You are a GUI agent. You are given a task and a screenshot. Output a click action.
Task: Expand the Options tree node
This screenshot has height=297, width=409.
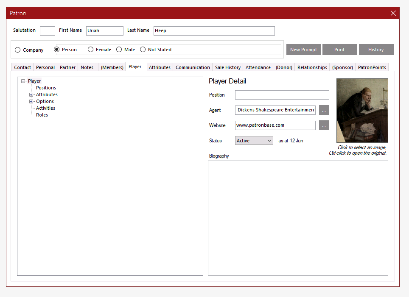pos(31,101)
